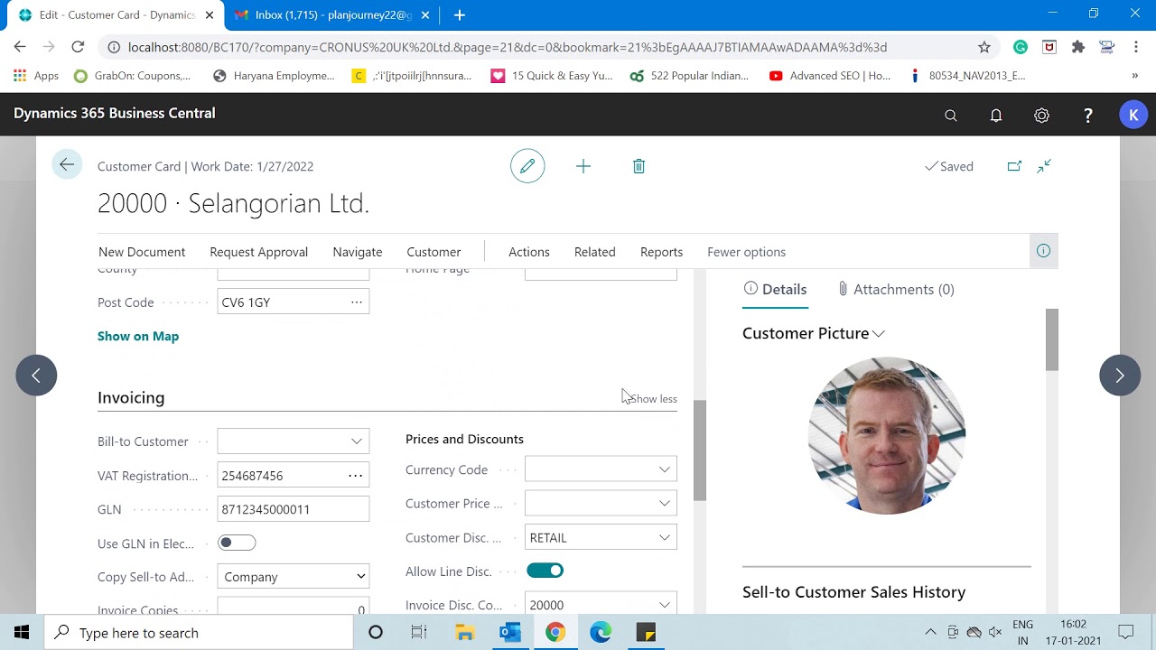
Task: Switch to the Attachments (0) tab
Action: [x=896, y=289]
